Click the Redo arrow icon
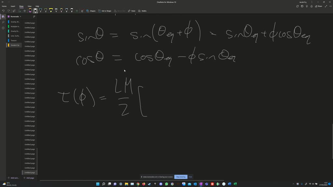The width and height of the screenshot is (333, 187). 9,11
